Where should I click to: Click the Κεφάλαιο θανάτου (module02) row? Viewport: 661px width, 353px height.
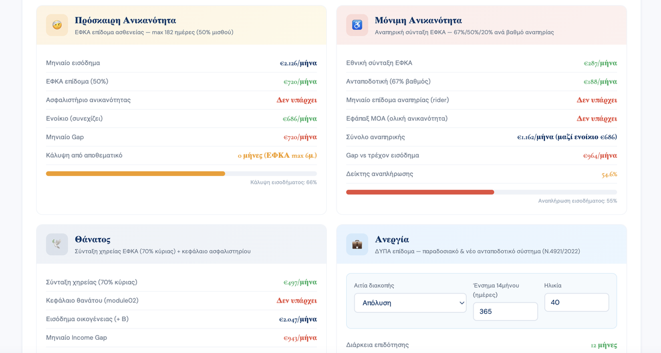point(181,301)
